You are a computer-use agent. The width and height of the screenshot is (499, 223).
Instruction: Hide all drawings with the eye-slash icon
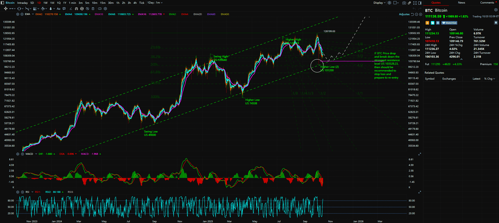(87, 9)
